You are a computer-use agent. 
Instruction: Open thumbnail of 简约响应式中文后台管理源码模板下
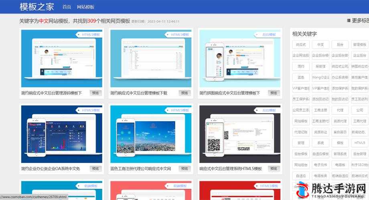(62, 58)
